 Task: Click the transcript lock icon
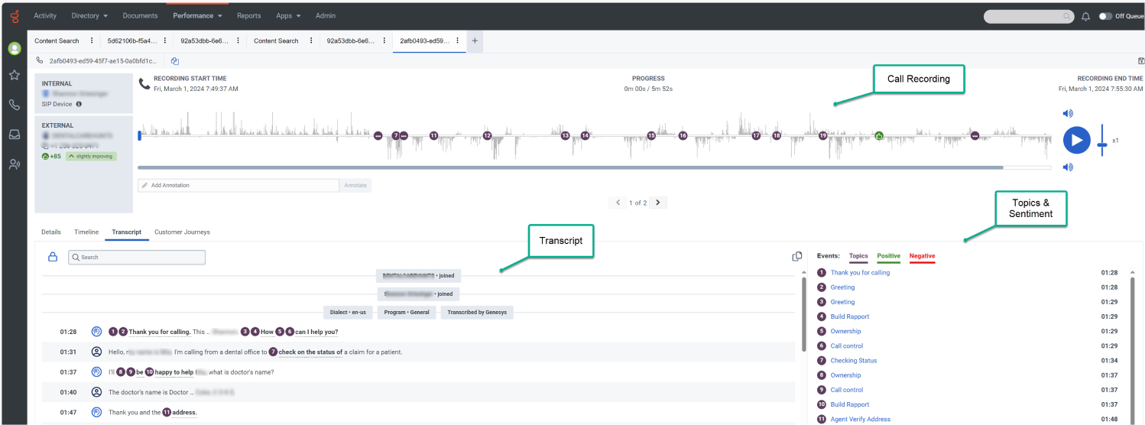tap(54, 257)
